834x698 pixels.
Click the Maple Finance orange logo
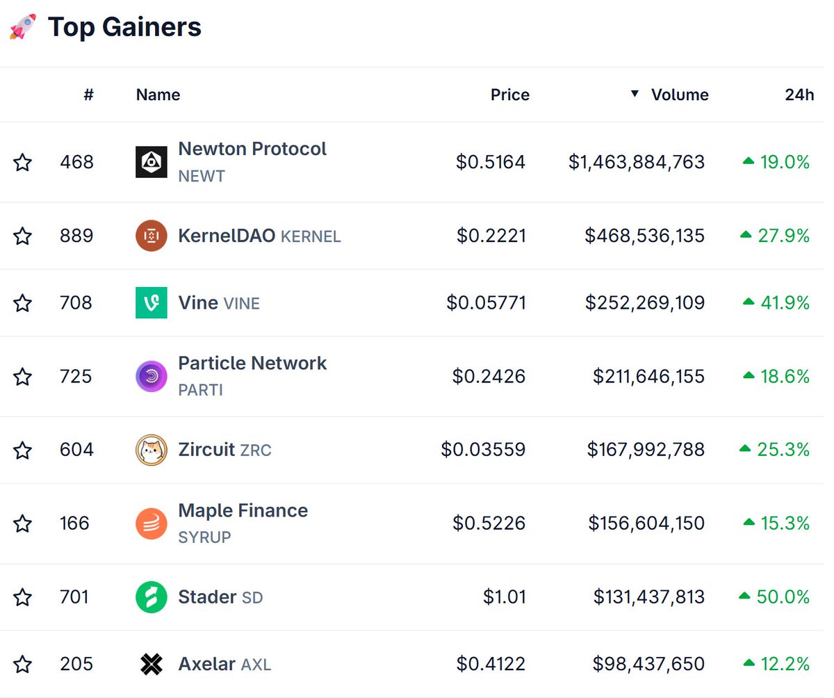click(x=151, y=523)
